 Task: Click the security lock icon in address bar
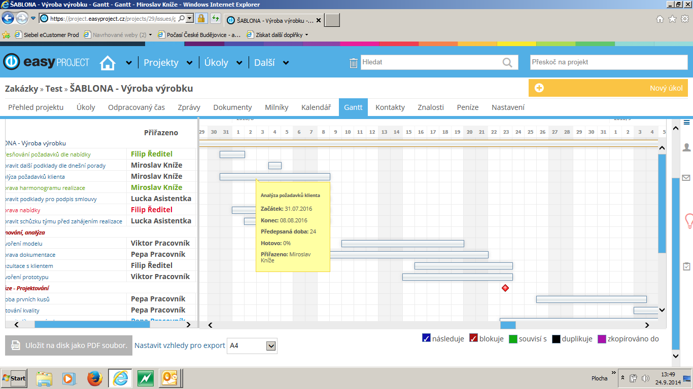tap(201, 18)
